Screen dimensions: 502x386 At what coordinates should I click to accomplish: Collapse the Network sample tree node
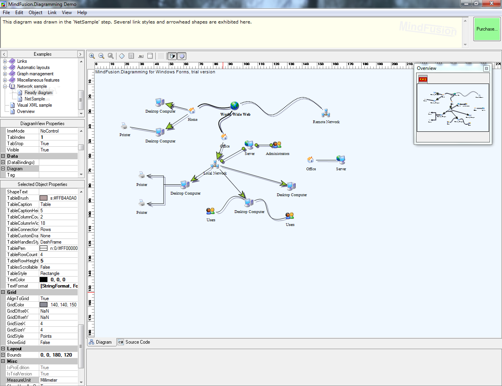5,86
